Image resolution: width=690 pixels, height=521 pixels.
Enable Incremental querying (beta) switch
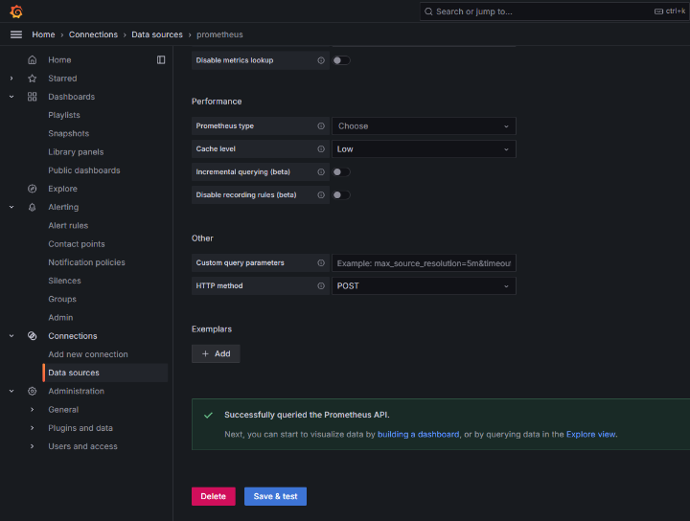[x=341, y=171]
